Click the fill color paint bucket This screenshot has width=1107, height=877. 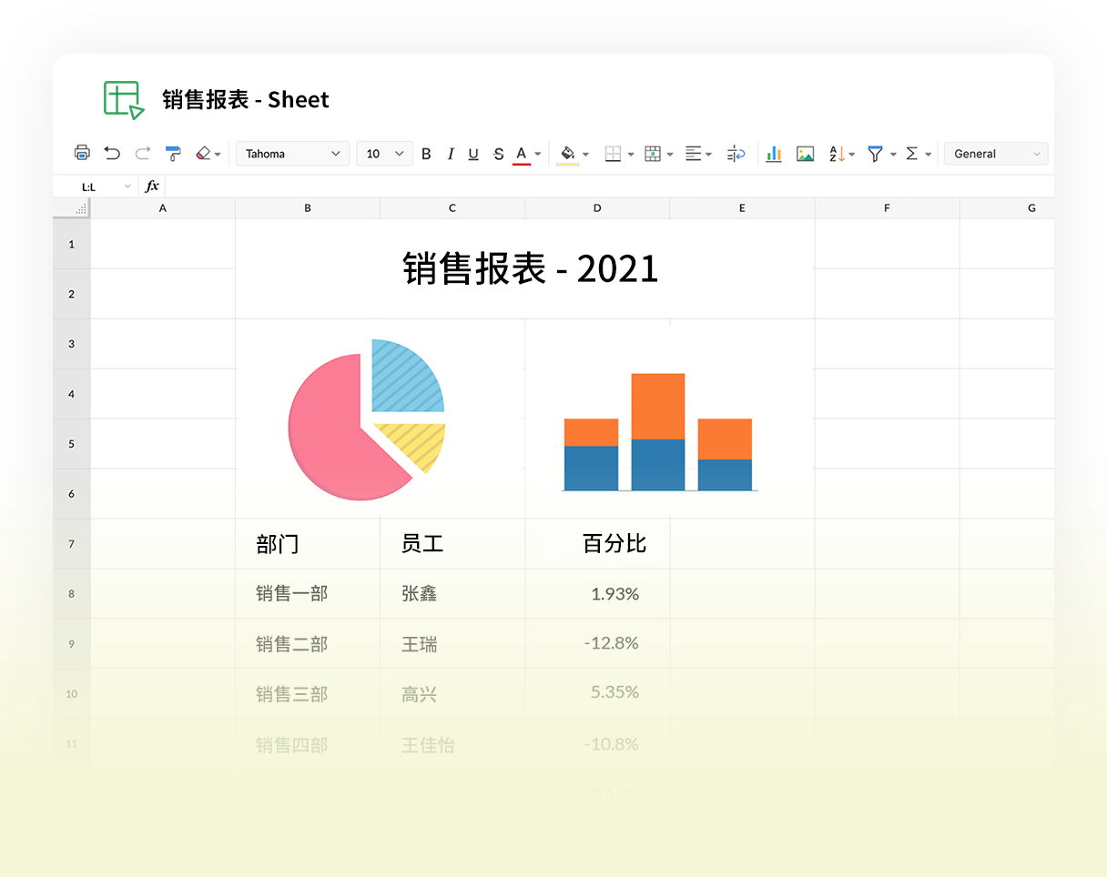click(568, 154)
